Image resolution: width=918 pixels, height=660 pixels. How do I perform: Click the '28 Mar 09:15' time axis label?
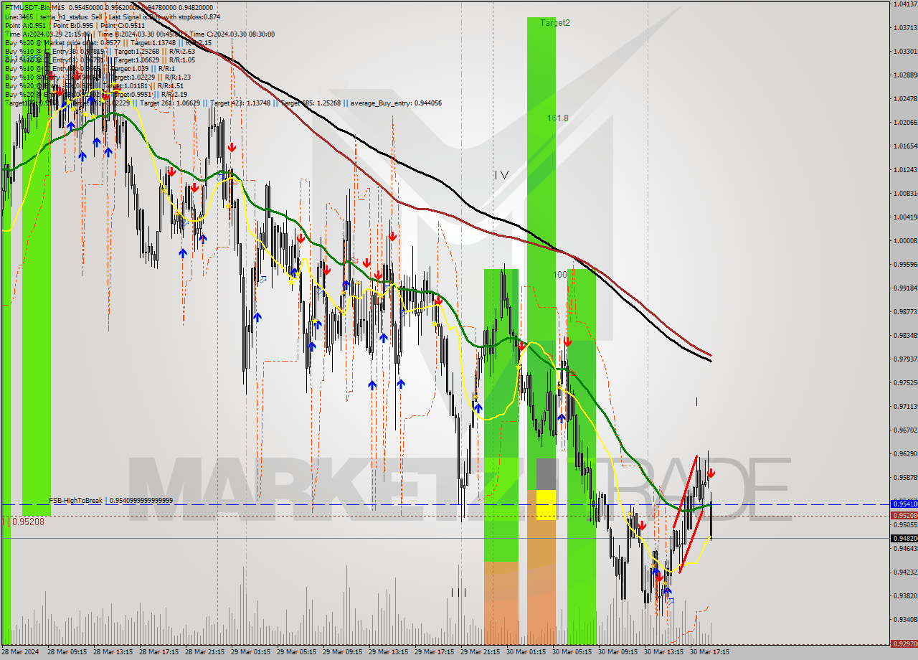(67, 652)
